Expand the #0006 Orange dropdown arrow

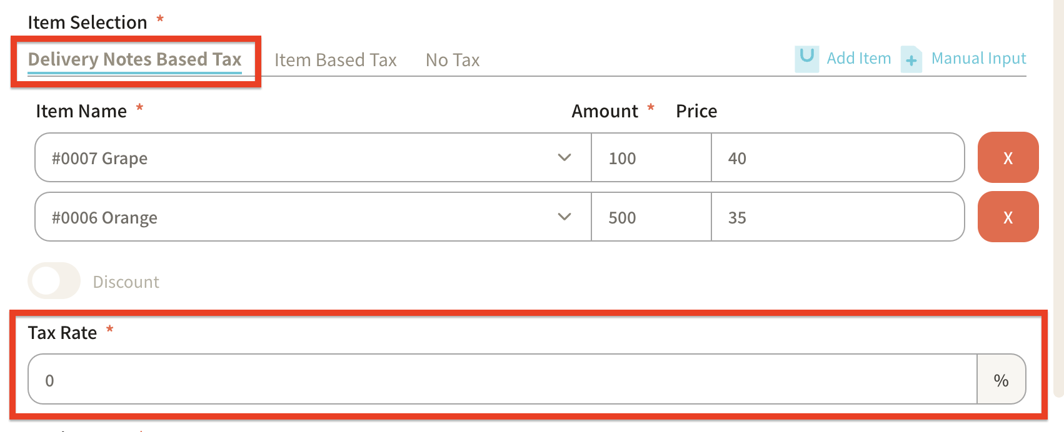click(564, 217)
